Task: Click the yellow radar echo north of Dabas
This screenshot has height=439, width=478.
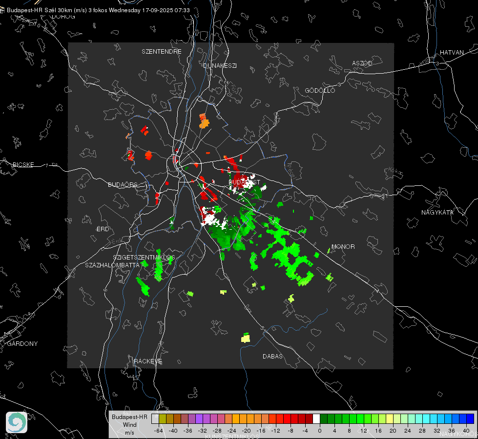Action: tap(246, 338)
